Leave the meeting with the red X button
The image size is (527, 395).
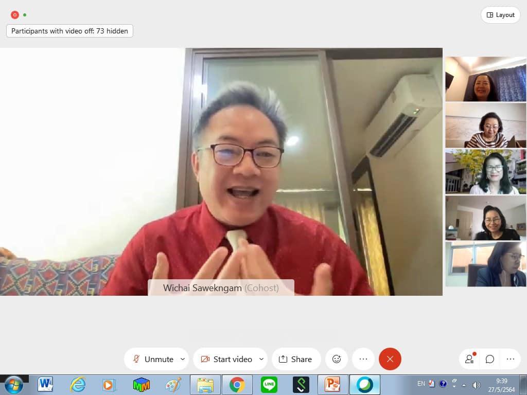[390, 359]
